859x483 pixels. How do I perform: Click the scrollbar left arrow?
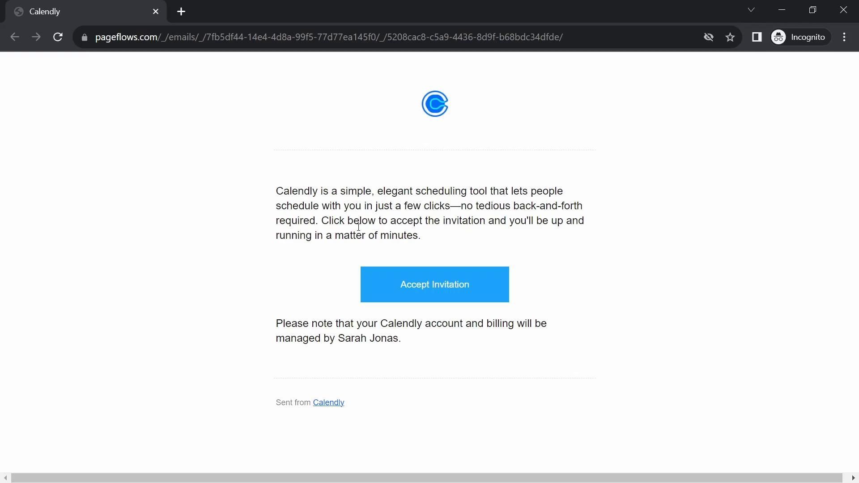click(5, 478)
